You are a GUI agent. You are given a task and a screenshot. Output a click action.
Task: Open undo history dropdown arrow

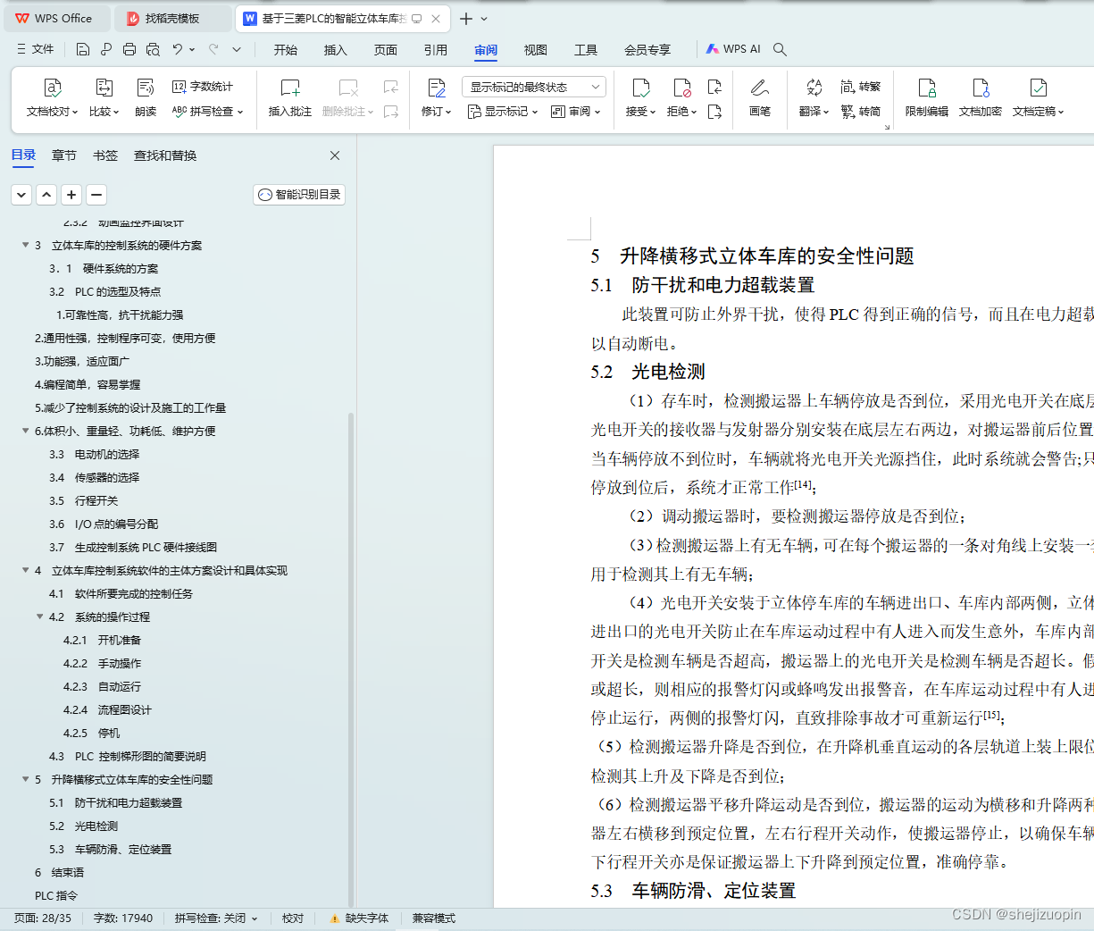[192, 49]
